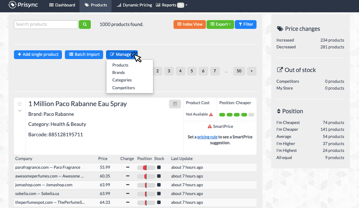
Task: Go to page 5
Action: click(x=192, y=71)
